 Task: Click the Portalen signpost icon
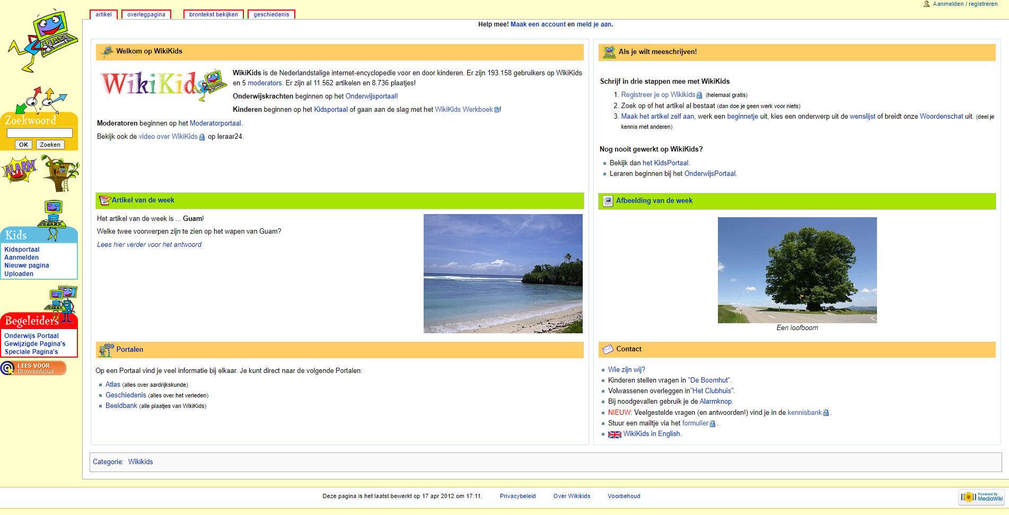107,350
